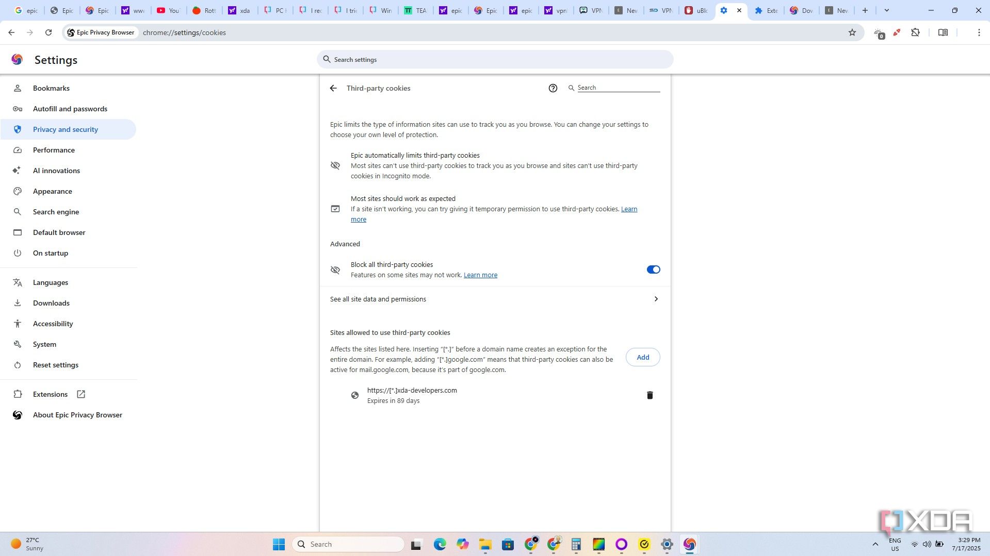The image size is (990, 556).
Task: Open Privacy and security settings section
Action: pos(68,129)
